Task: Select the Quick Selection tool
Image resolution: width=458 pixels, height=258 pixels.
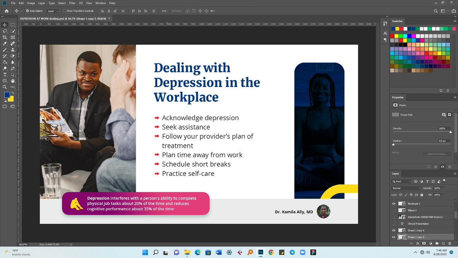Action: (x=13, y=31)
